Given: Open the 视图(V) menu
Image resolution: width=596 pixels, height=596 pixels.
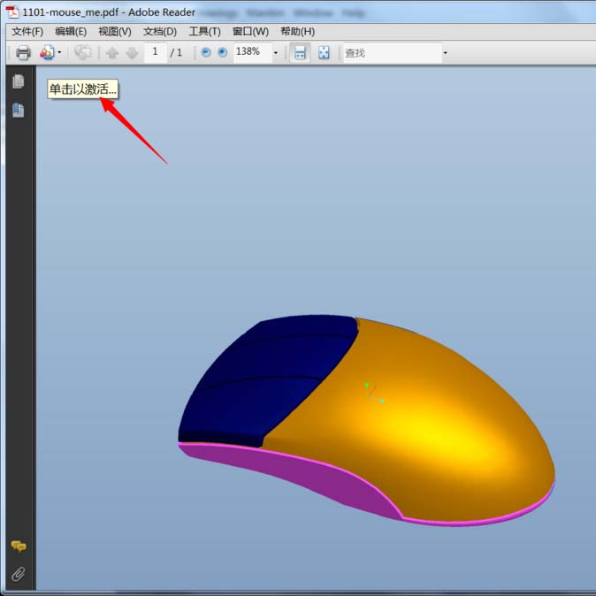Looking at the screenshot, I should tap(114, 32).
